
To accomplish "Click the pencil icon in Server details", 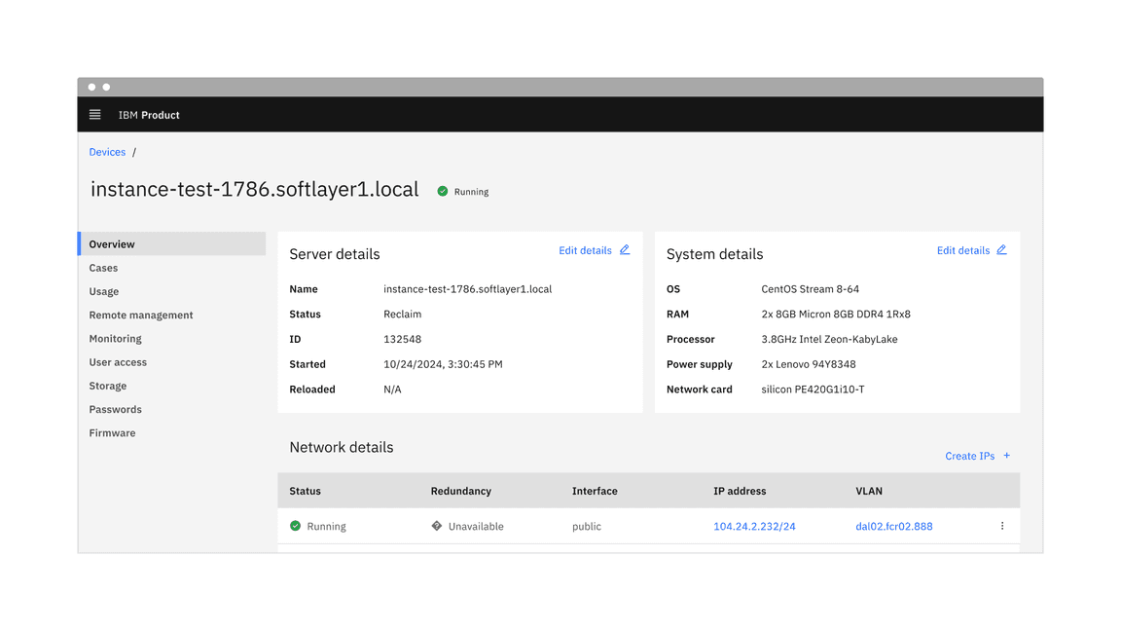I will click(x=625, y=250).
